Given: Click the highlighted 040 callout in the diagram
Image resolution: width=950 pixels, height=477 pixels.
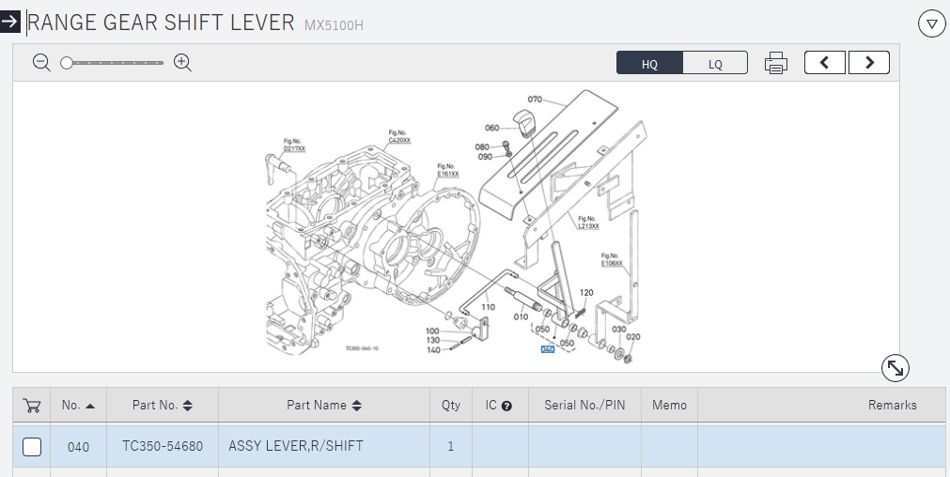Looking at the screenshot, I should [x=547, y=349].
